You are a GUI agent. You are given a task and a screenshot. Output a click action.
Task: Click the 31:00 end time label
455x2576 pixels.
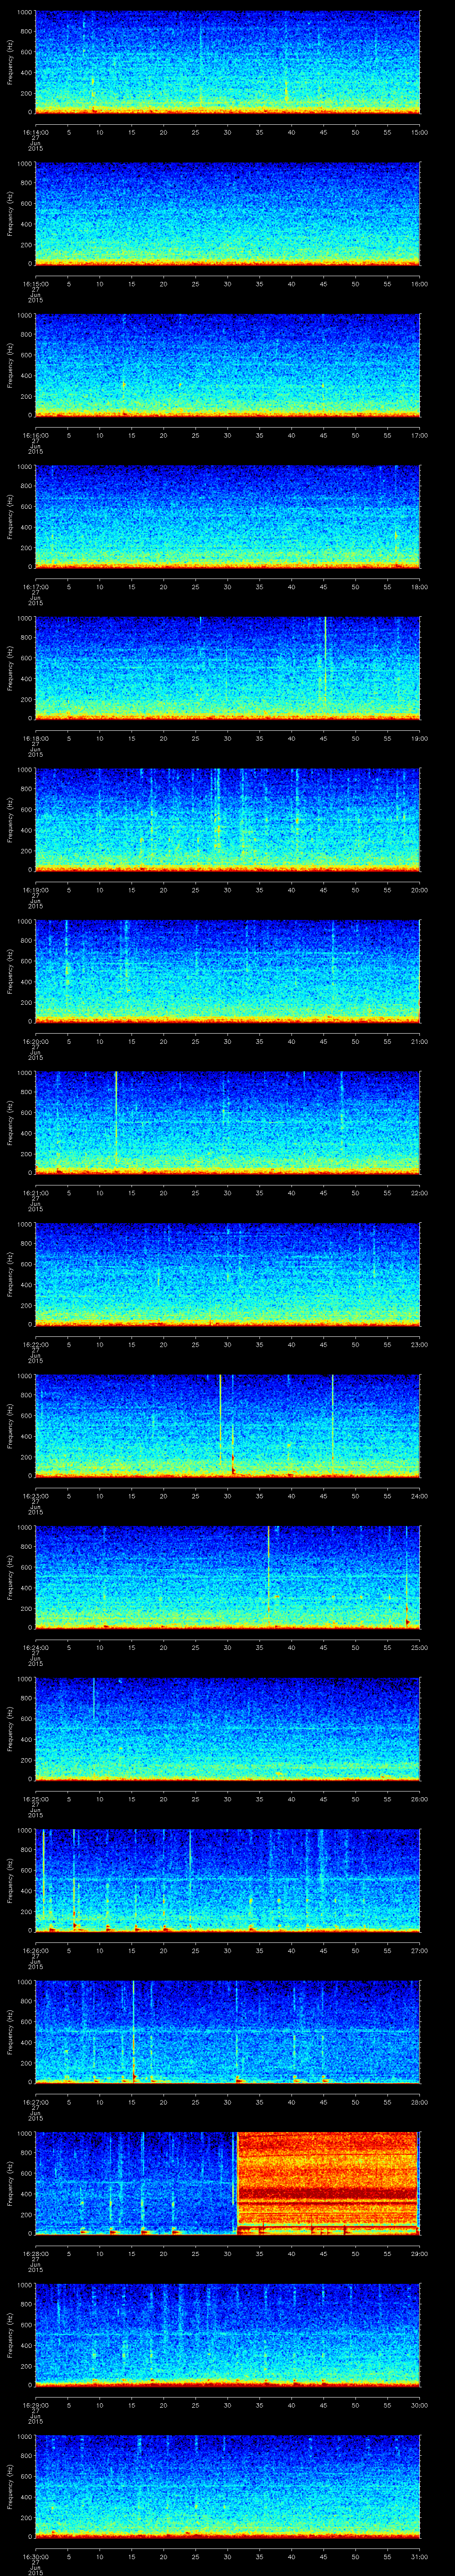(419, 2555)
